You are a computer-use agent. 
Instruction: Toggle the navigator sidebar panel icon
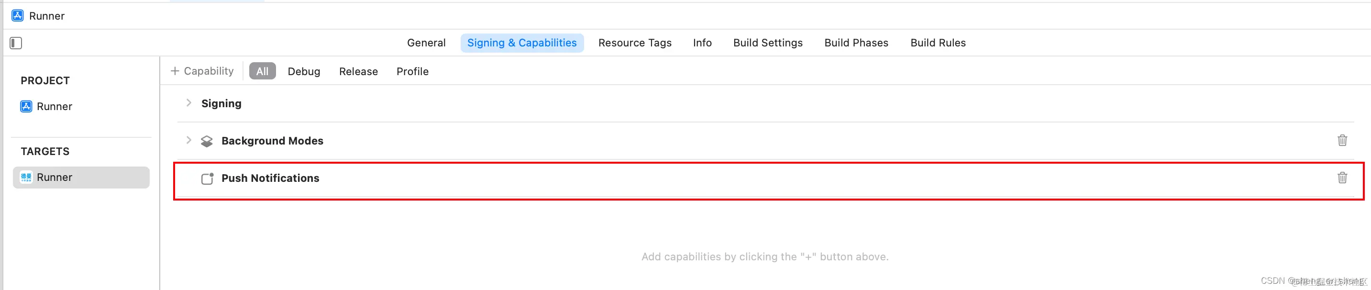tap(16, 43)
